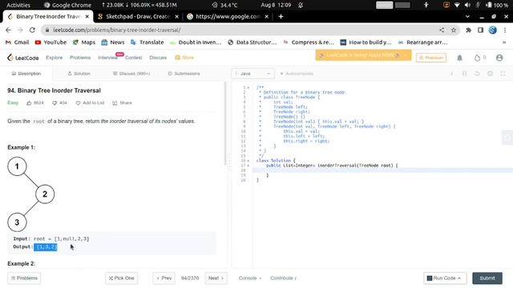The width and height of the screenshot is (513, 288).
Task: Switch to the Description tab
Action: [26, 74]
